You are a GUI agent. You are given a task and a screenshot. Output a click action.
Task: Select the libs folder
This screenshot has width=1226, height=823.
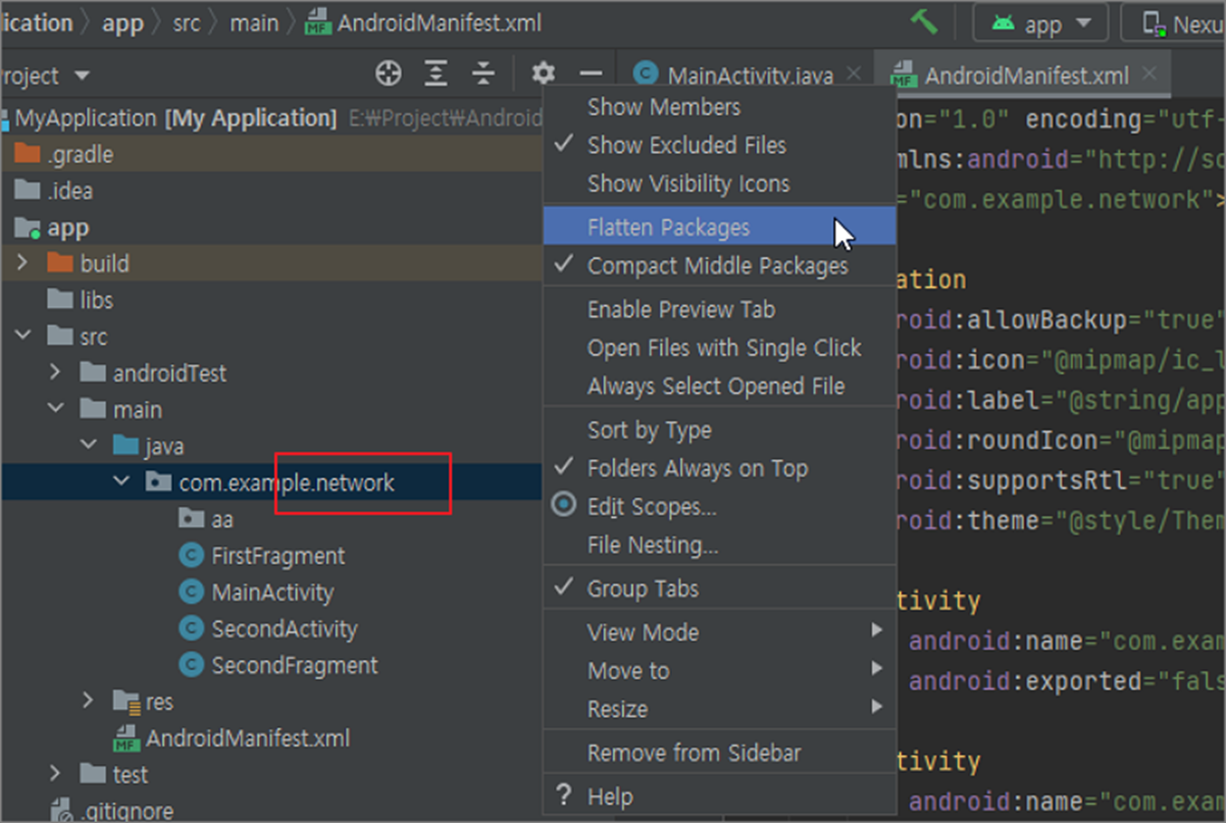271,299
